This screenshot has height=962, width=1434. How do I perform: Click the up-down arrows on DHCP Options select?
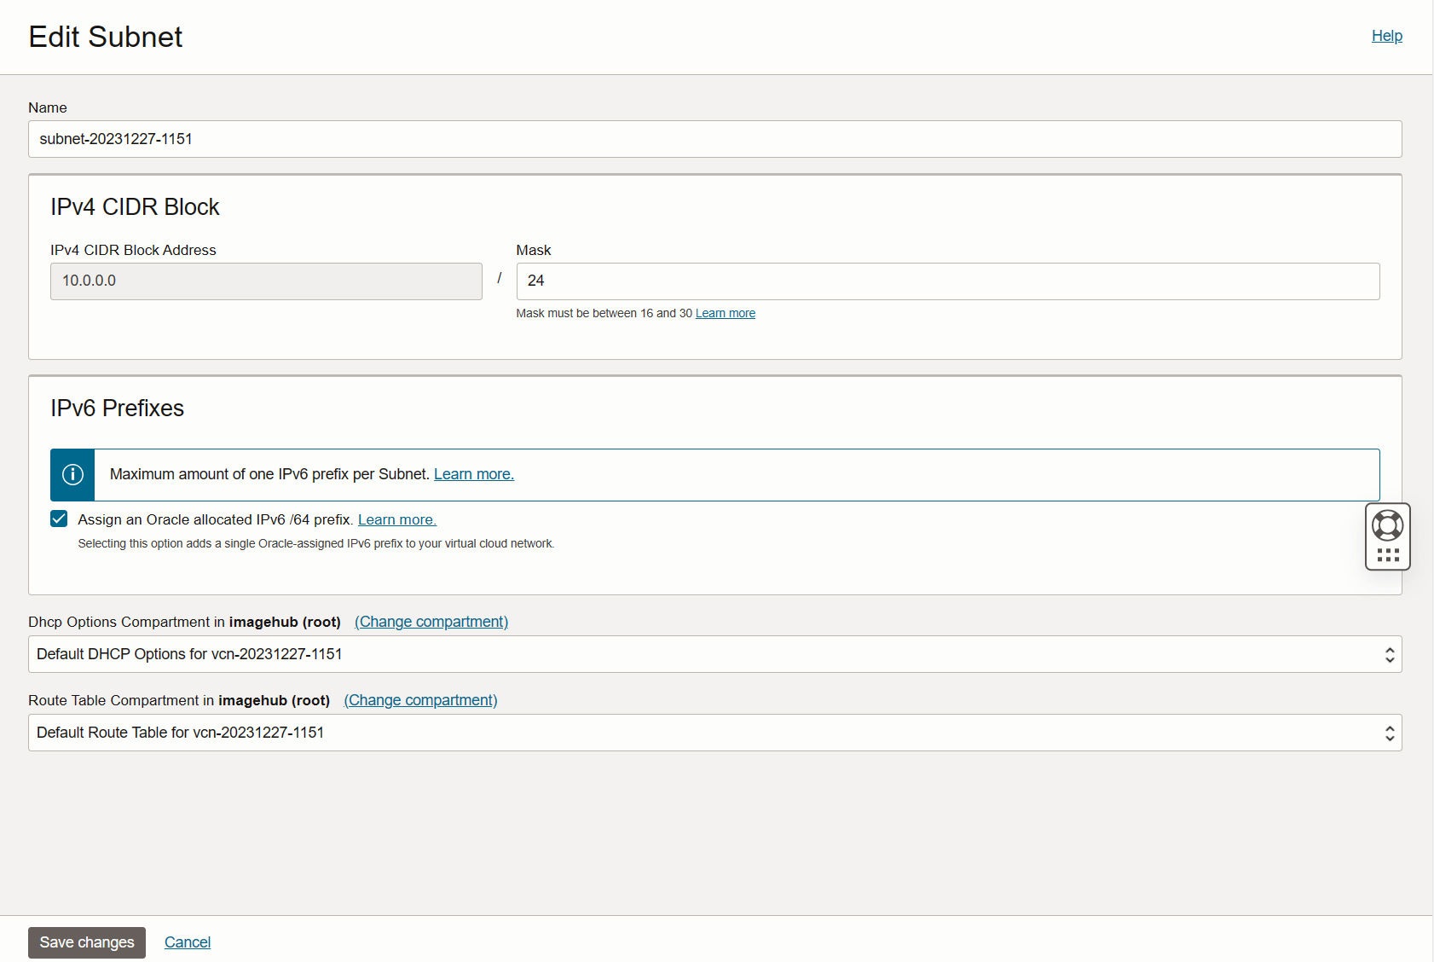(1389, 654)
